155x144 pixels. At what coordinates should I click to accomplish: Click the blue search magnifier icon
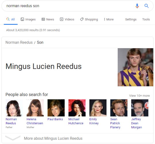[x=146, y=6]
